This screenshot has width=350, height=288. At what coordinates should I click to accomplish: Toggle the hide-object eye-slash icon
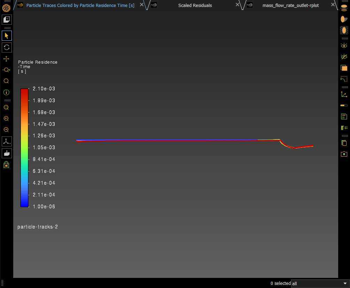point(344,56)
